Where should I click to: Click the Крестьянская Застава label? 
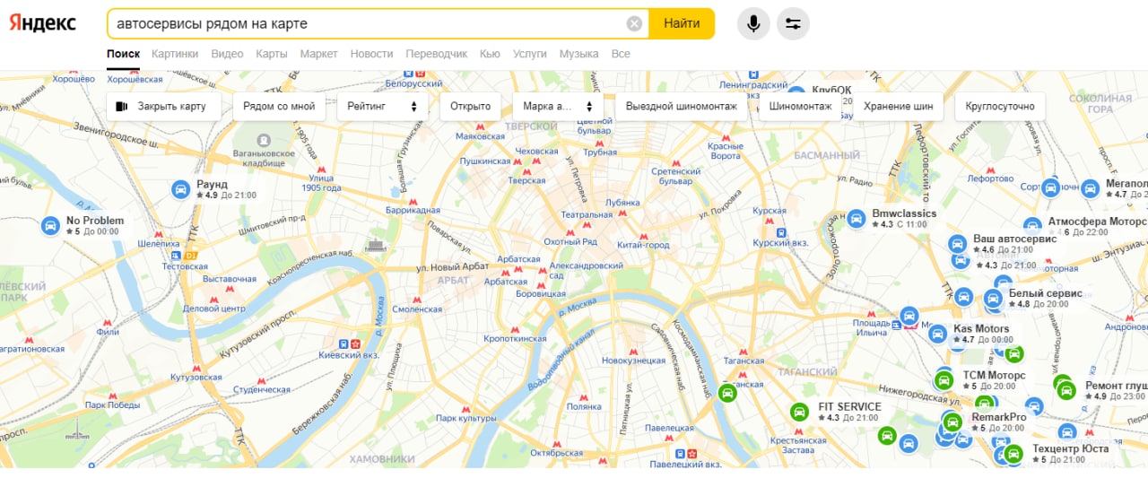(797, 446)
